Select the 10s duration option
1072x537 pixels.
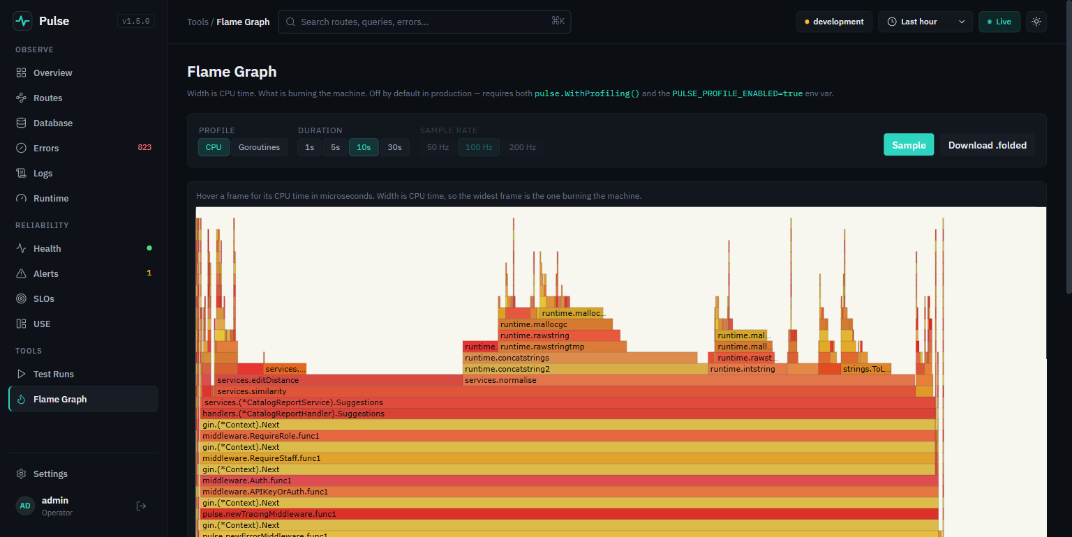364,147
